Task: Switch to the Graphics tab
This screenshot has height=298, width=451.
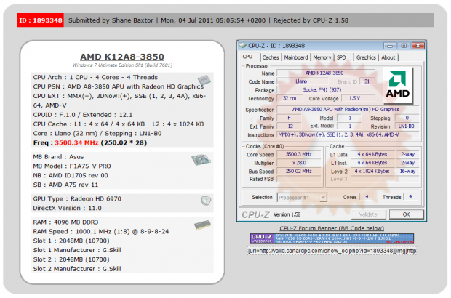Action: tap(366, 57)
